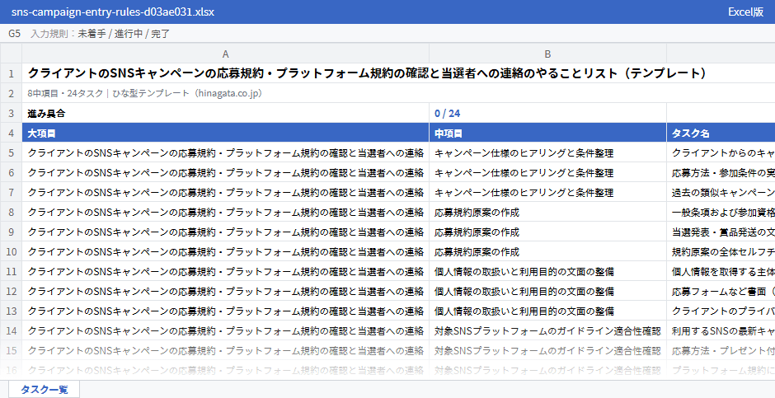
Task: Click the G5 cell reference box
Action: (14, 34)
